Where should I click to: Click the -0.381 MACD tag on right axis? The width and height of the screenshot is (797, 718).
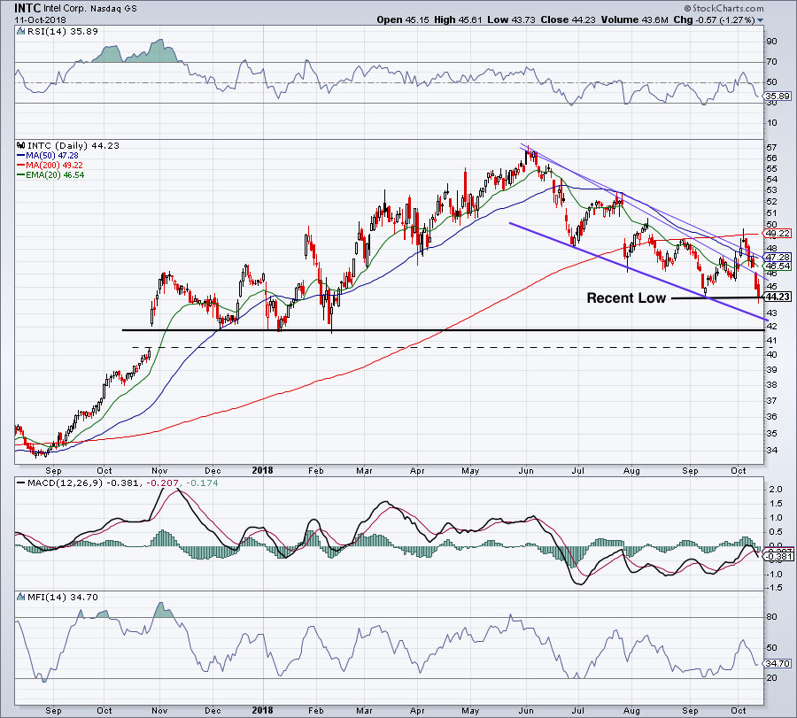(x=778, y=556)
